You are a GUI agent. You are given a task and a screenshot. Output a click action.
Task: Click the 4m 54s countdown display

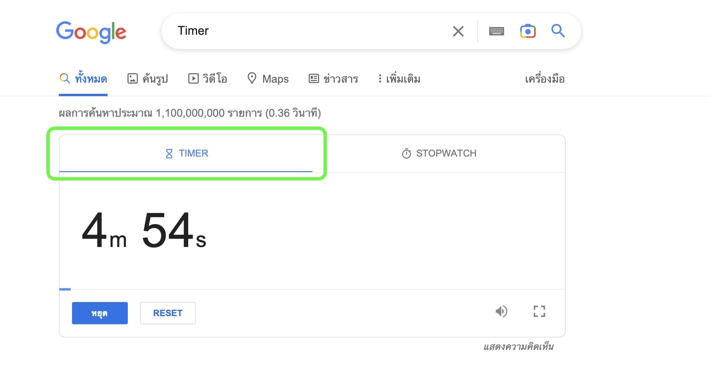click(144, 230)
